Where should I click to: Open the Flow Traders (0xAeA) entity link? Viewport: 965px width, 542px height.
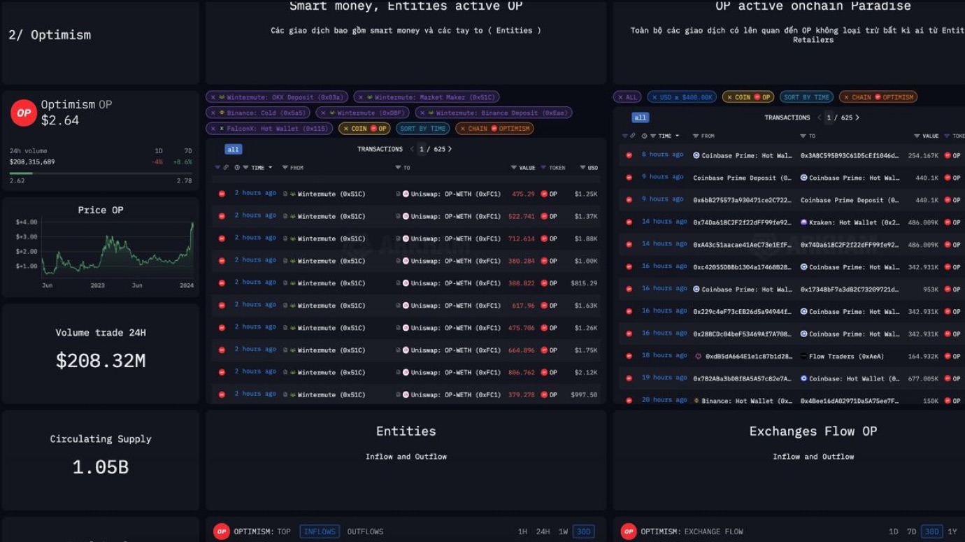coord(846,357)
